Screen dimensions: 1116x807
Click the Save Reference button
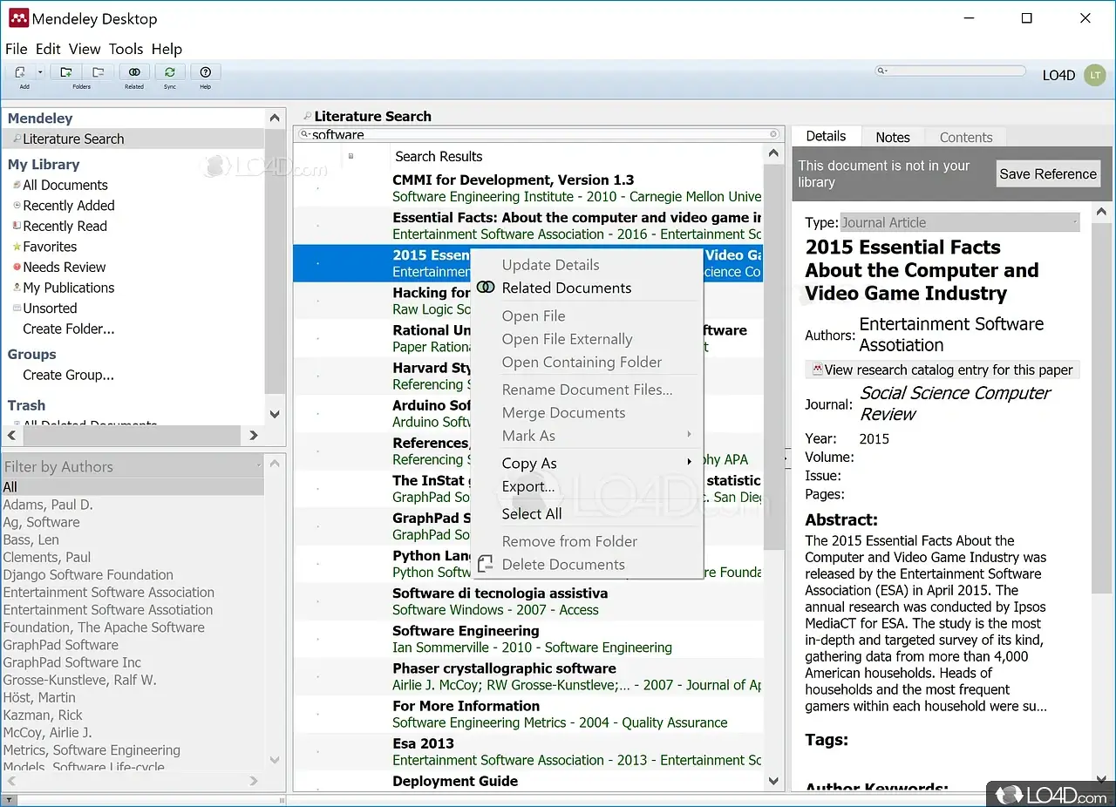(1047, 173)
